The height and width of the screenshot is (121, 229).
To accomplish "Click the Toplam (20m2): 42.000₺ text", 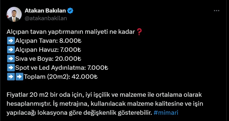I will 61,76.
